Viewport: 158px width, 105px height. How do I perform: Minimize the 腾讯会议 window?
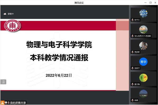click(x=146, y=3)
